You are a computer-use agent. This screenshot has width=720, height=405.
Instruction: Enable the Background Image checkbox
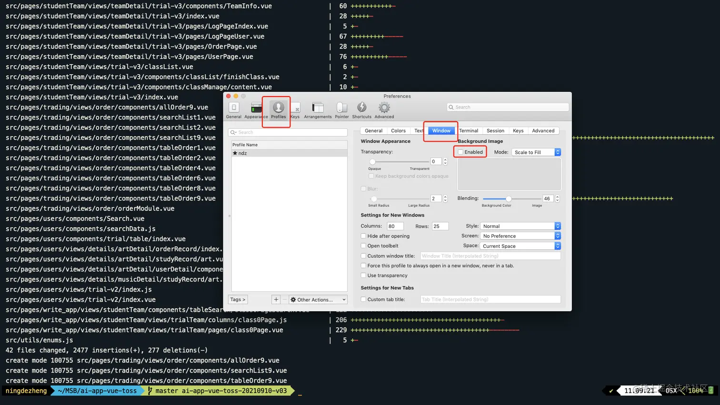460,152
